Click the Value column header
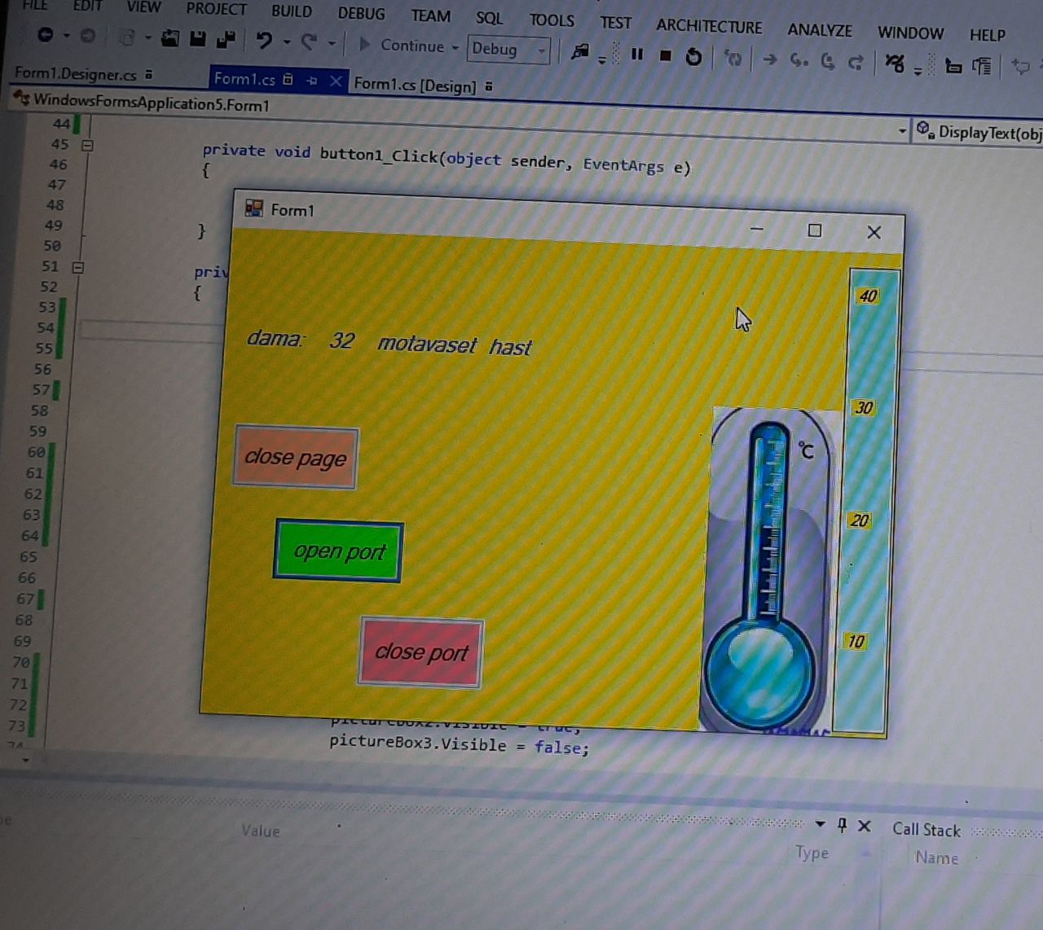This screenshot has width=1043, height=930. 261,831
